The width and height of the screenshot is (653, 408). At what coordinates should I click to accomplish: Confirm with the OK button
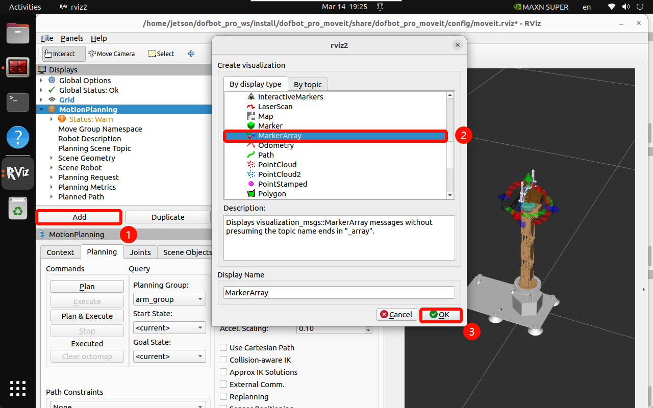click(441, 315)
